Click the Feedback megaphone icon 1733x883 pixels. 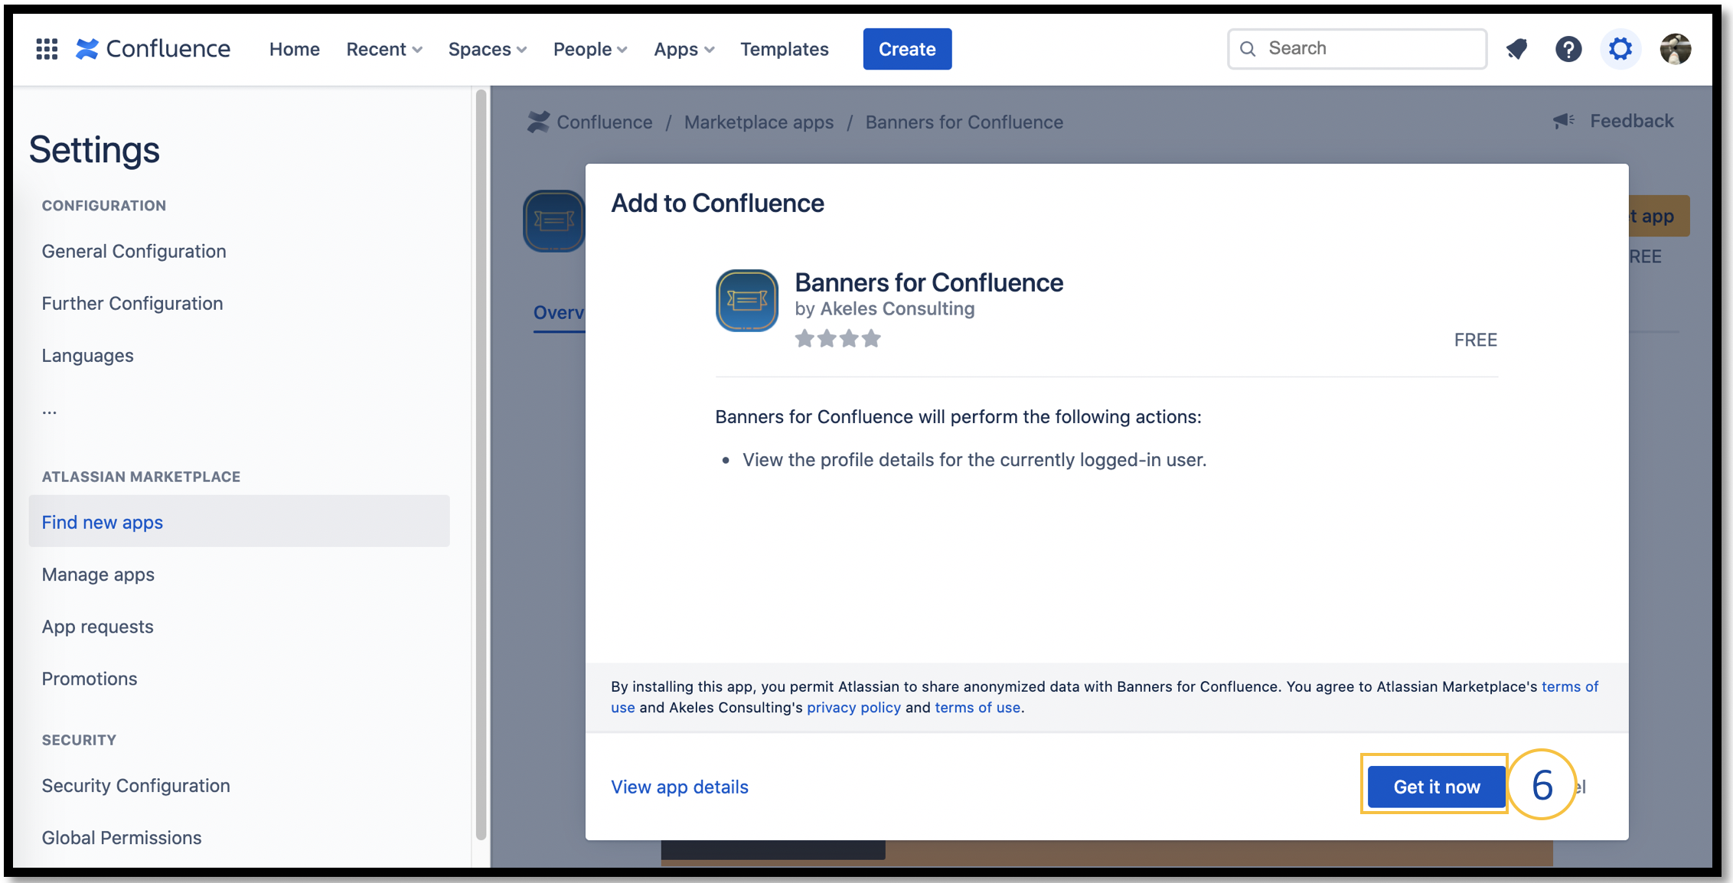(x=1563, y=121)
